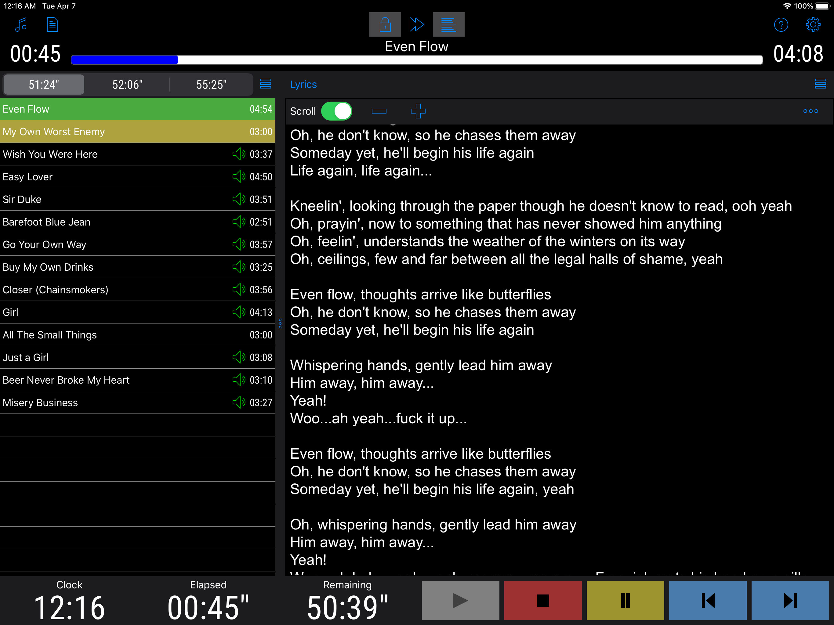The height and width of the screenshot is (625, 834).
Task: Tap the 00:45 elapsed time readout
Action: (x=35, y=53)
